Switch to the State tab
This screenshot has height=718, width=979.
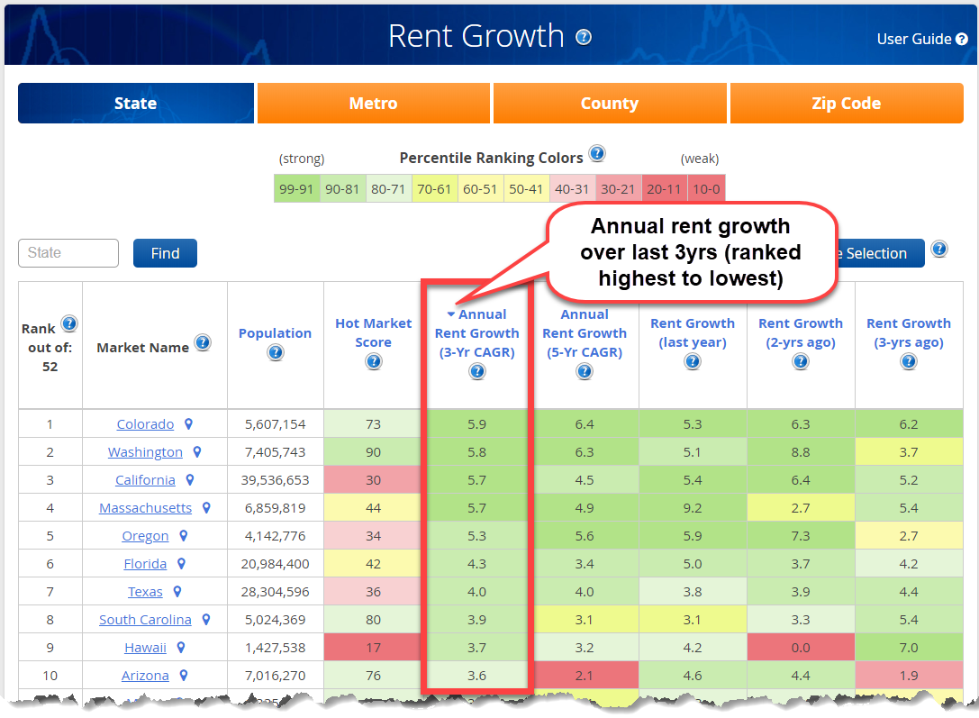pos(135,103)
